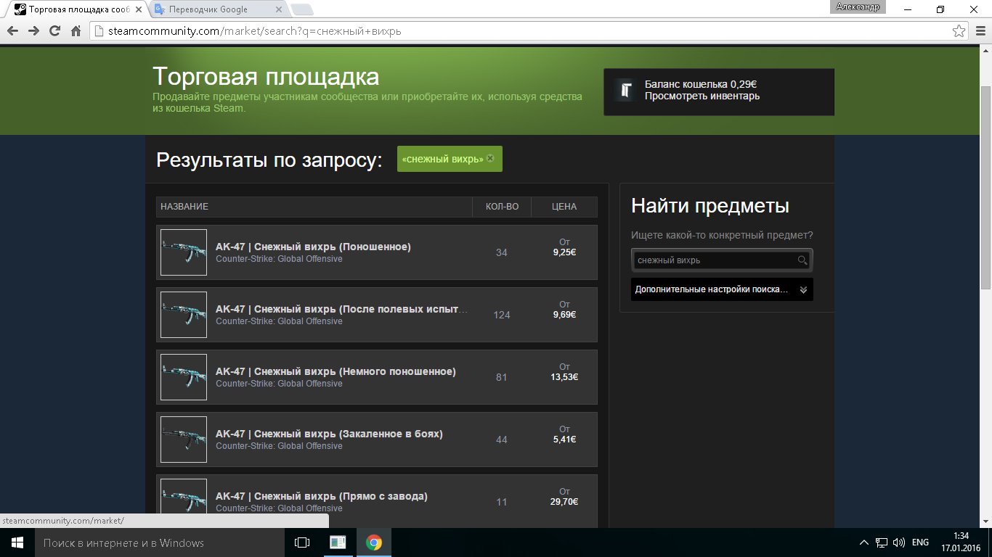Viewport: 992px width, 557px height.
Task: Click the quantity 124 in the results
Action: pos(502,315)
